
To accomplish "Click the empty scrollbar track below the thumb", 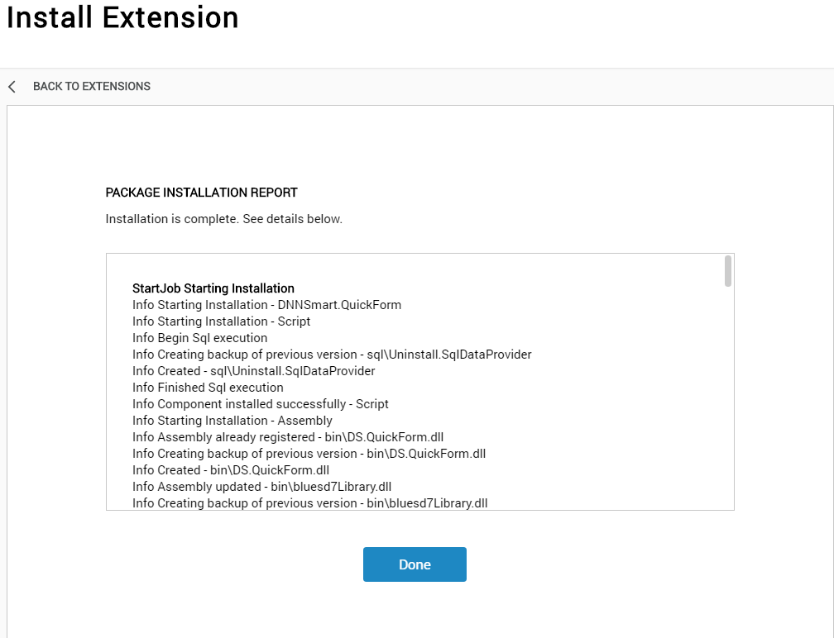I will [x=727, y=398].
